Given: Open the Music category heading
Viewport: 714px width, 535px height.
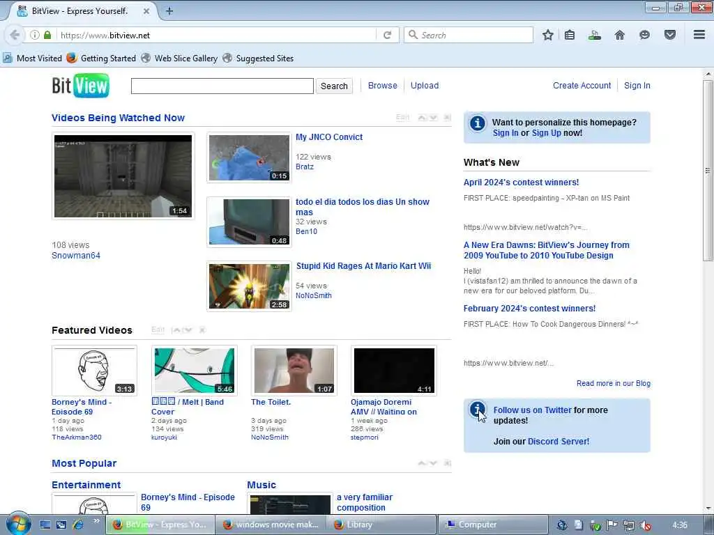Looking at the screenshot, I should point(261,485).
